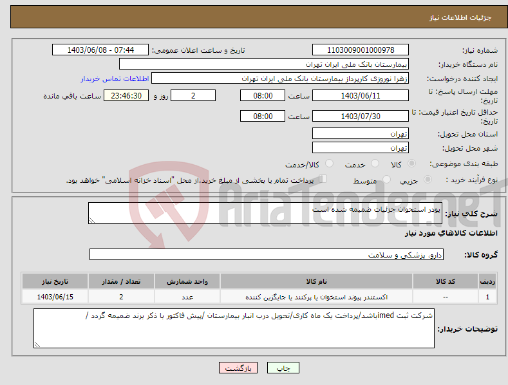This screenshot has height=385, width=508.
Task: Click the delivery city field تهران
Action: (x=361, y=148)
